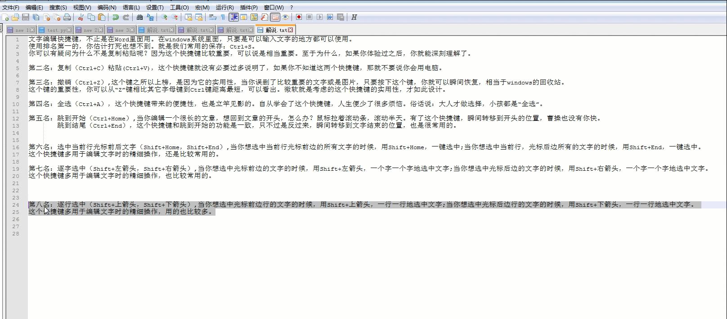Click the Stop Recording macro icon

pos(310,17)
